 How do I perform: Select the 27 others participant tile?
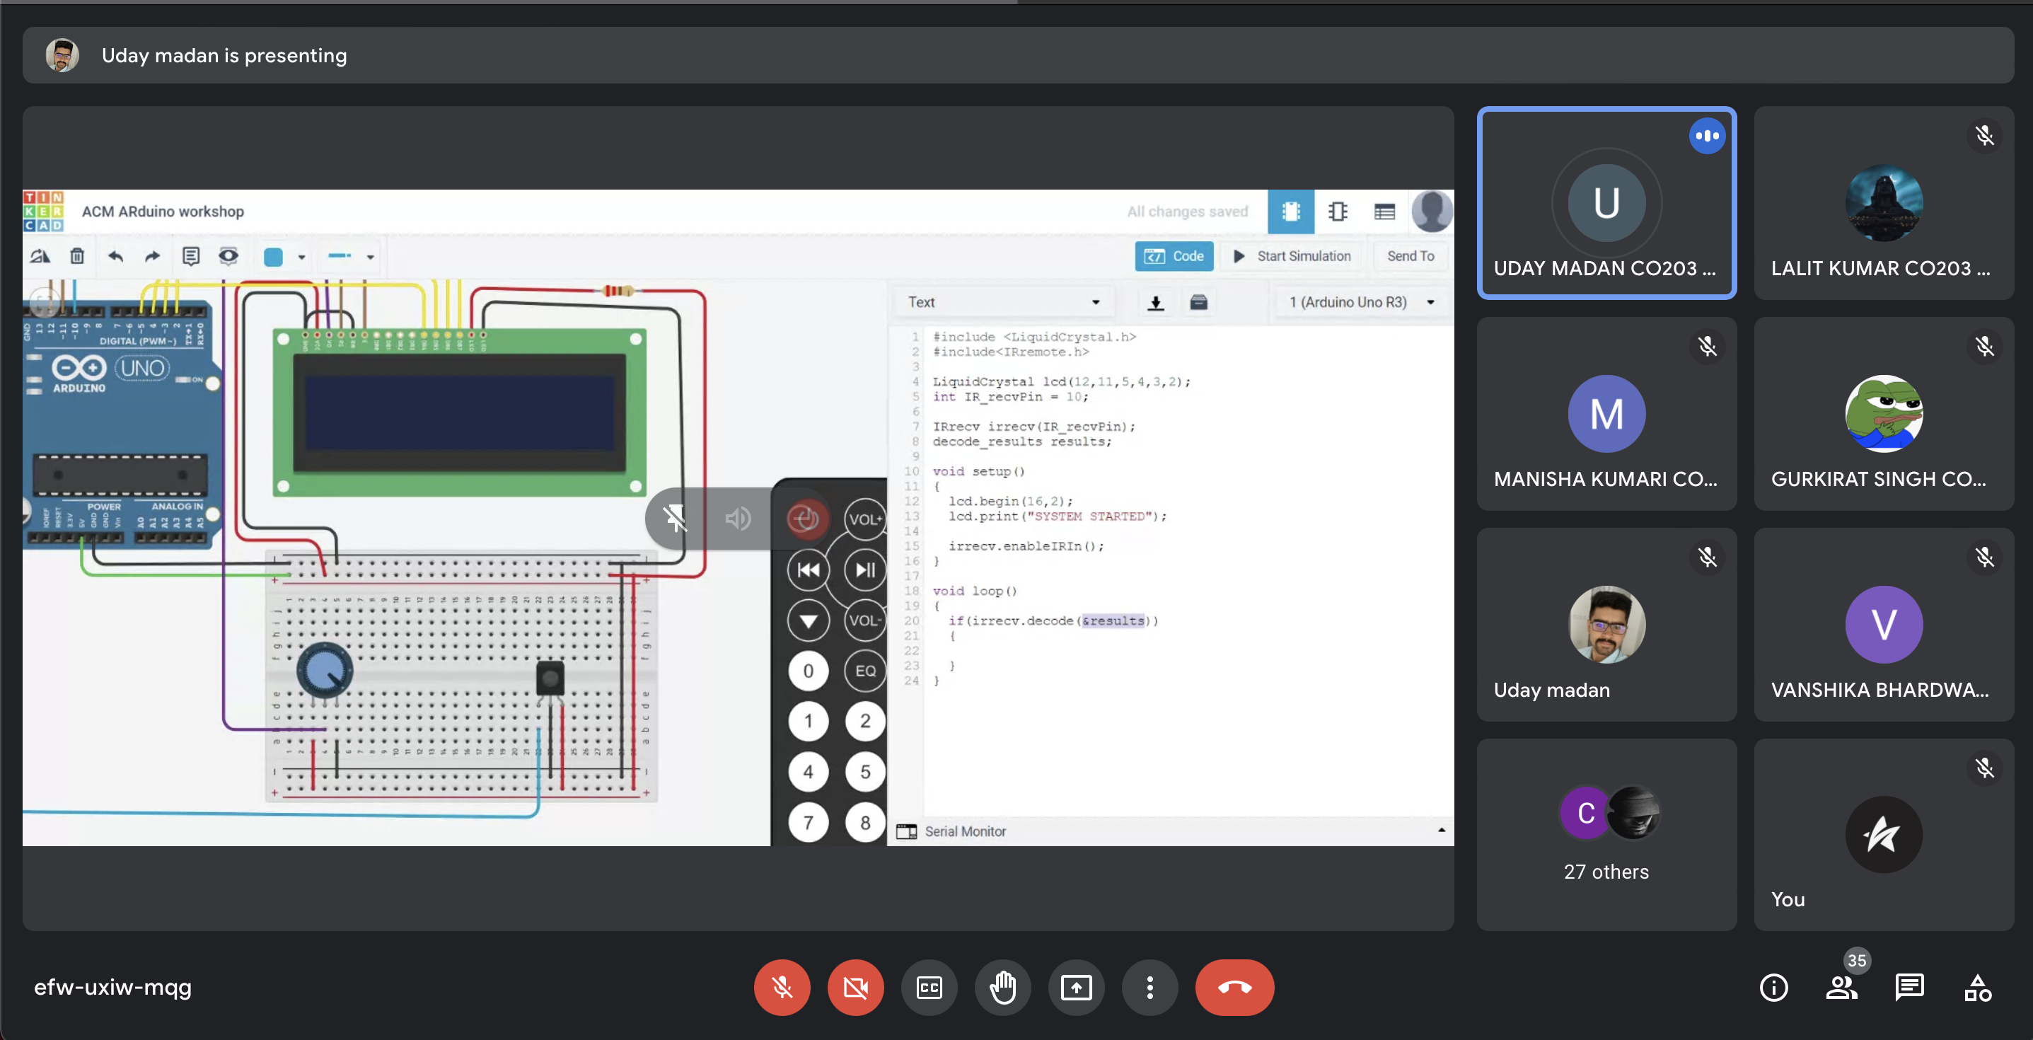pos(1606,834)
